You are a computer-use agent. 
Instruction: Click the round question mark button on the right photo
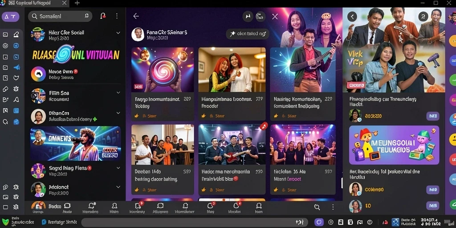pyautogui.click(x=423, y=17)
